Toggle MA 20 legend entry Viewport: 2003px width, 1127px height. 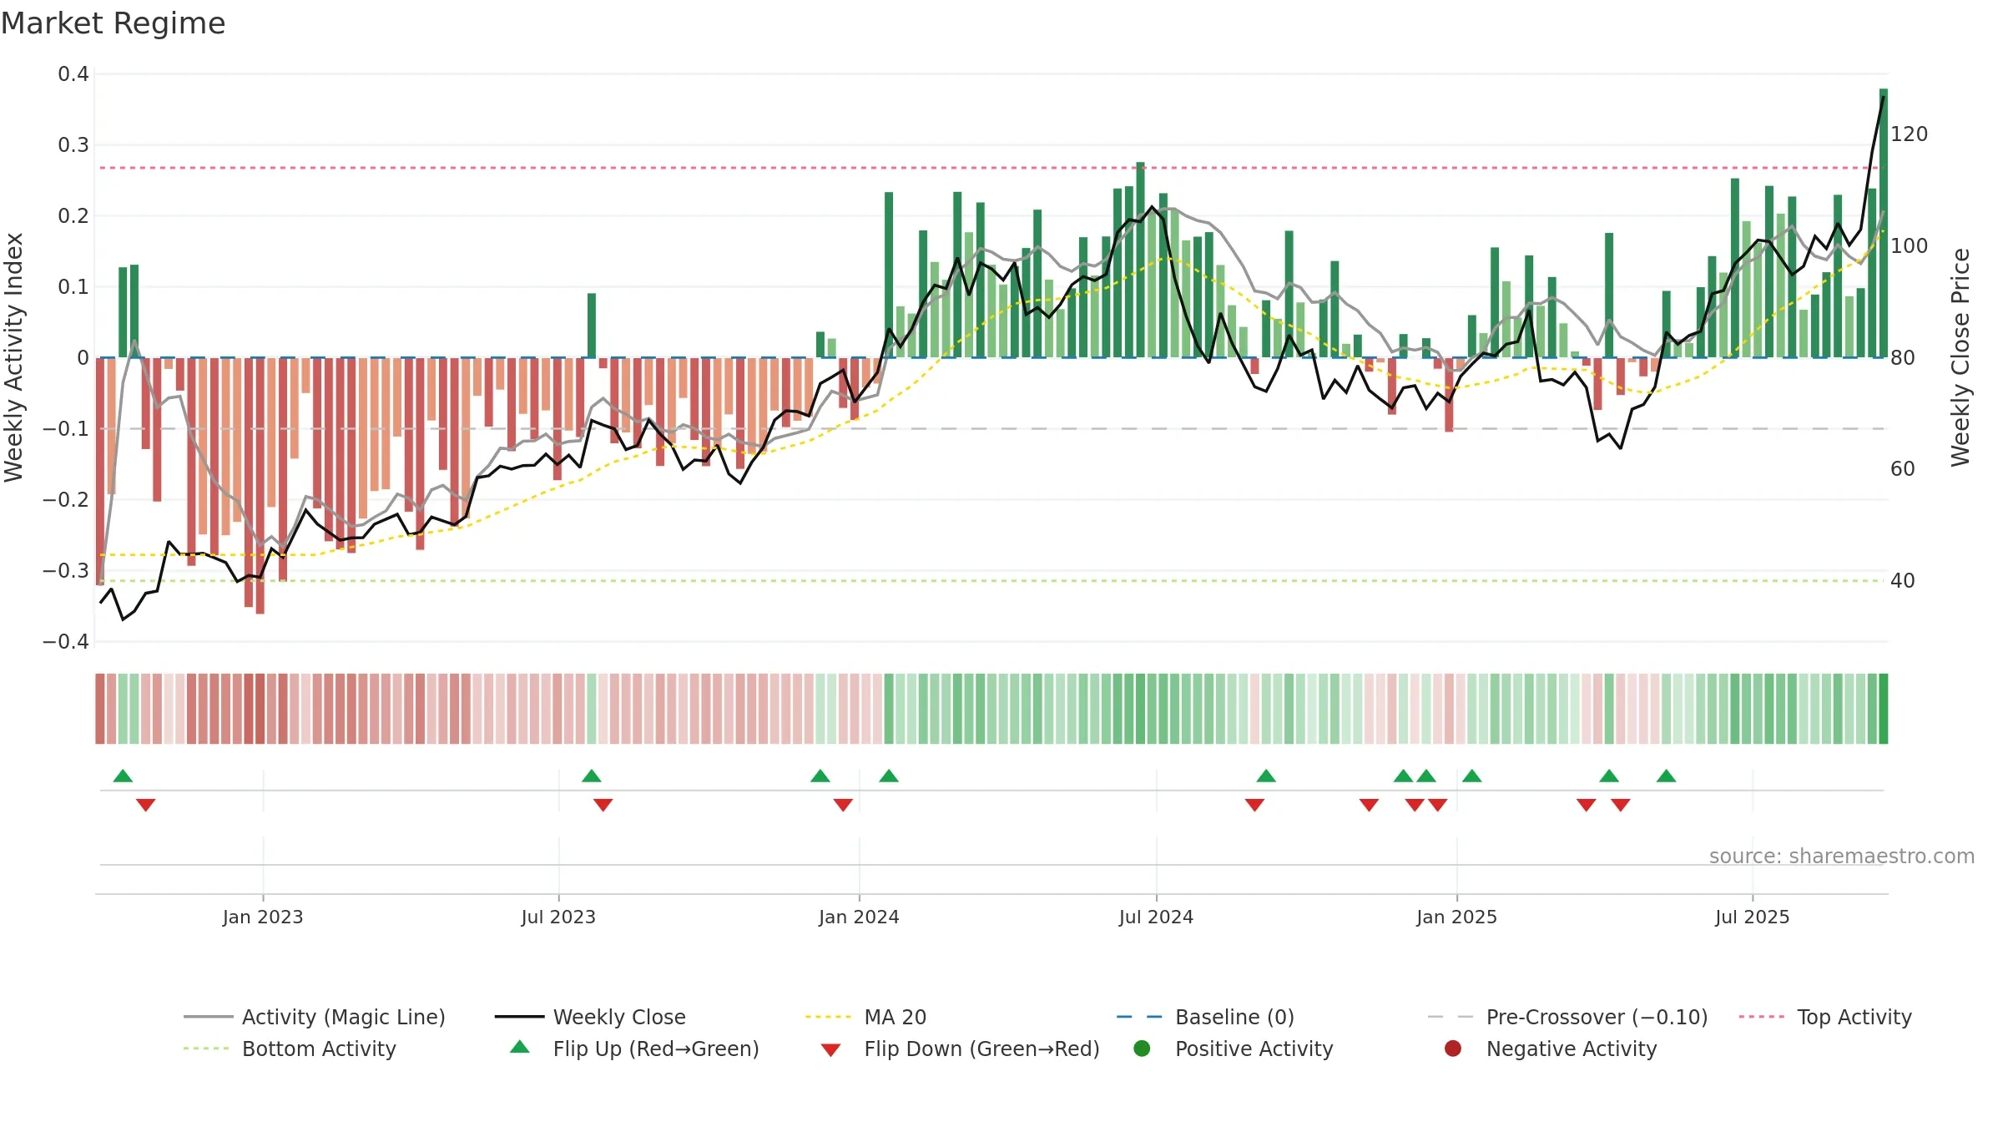point(865,1017)
